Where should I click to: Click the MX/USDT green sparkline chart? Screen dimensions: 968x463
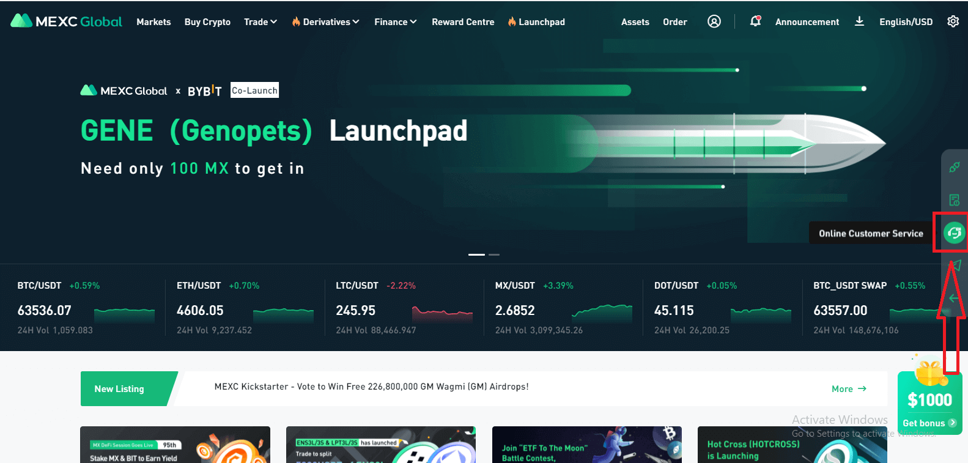tap(602, 313)
